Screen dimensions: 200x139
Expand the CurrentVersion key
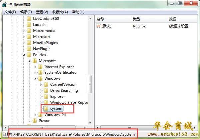point(41,85)
